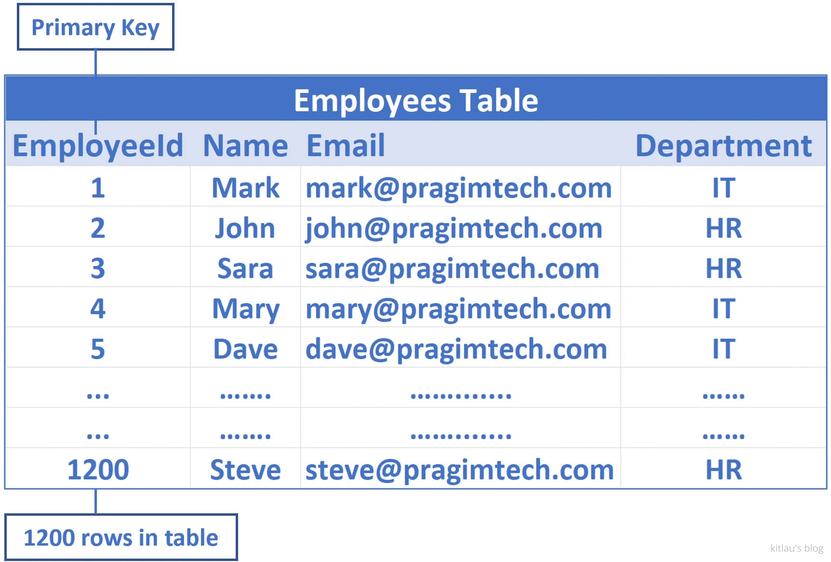The width and height of the screenshot is (831, 562).
Task: Click the 1200 rows in table label
Action: click(121, 537)
